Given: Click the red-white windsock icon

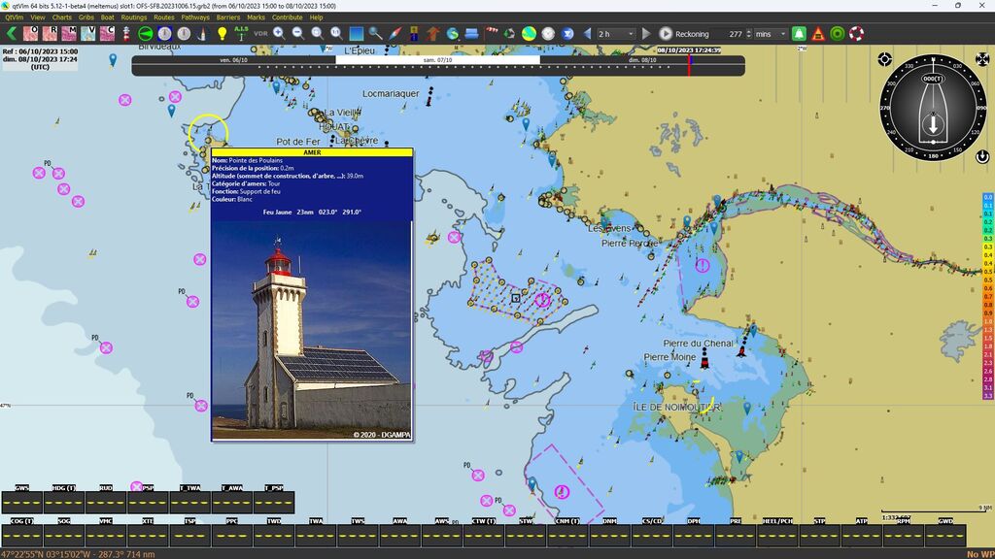Looking at the screenshot, I should coord(492,32).
